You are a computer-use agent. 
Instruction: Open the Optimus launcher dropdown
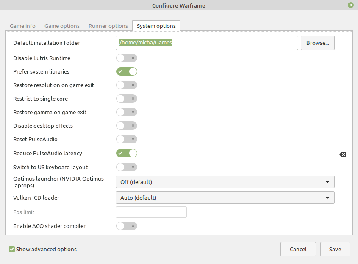click(x=225, y=182)
